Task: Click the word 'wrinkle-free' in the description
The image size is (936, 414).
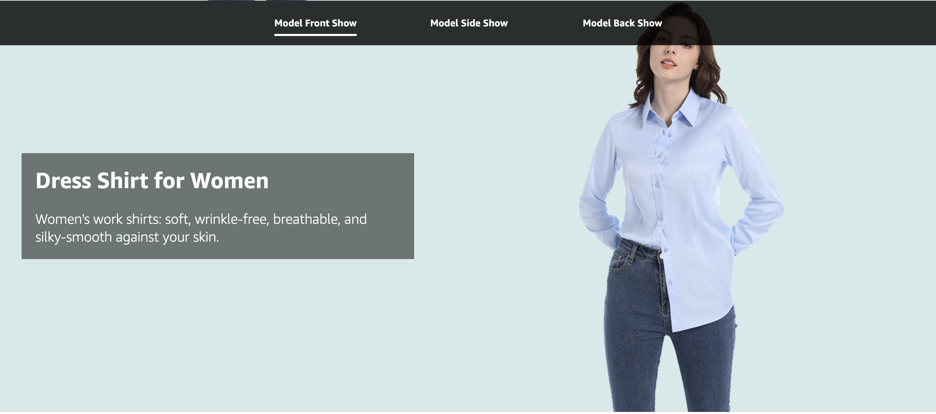Action: coord(232,219)
